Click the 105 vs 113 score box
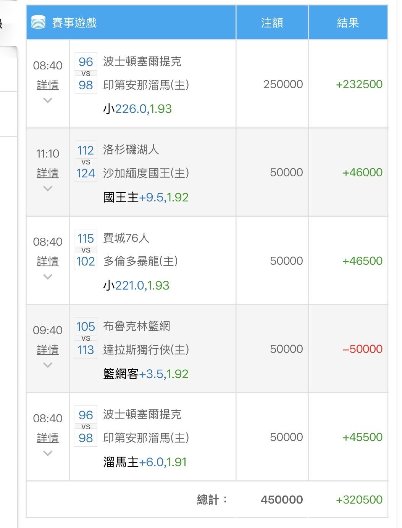Image resolution: width=402 pixels, height=528 pixels. tap(86, 338)
